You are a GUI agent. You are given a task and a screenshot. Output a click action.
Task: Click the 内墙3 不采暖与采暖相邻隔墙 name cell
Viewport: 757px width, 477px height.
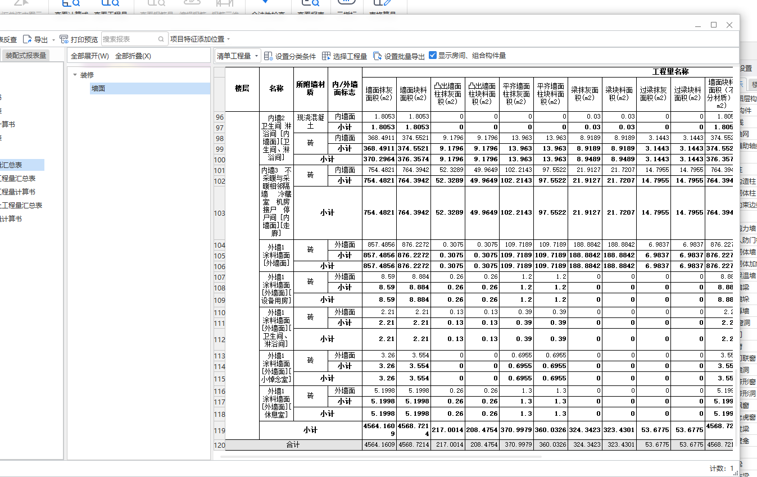click(276, 202)
